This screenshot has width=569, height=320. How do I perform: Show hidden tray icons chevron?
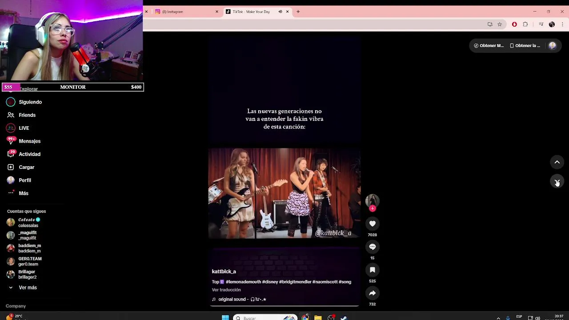tap(498, 318)
